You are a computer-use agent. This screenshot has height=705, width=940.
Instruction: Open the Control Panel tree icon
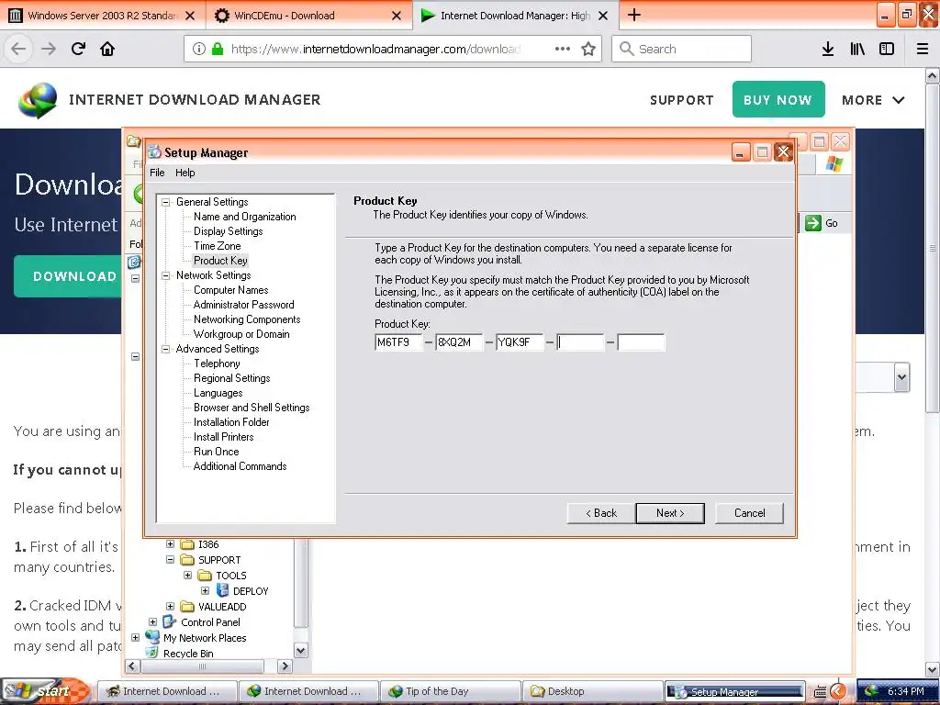click(170, 622)
